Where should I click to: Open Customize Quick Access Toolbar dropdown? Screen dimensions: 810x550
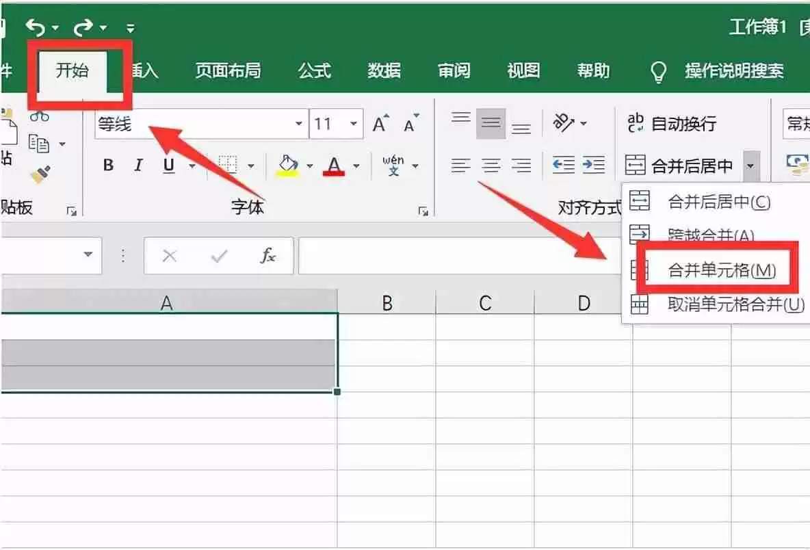pyautogui.click(x=130, y=28)
